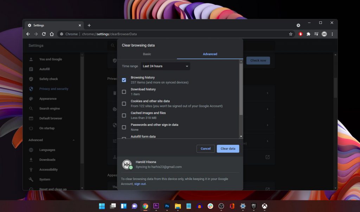Go back using the browser back arrow

(28, 34)
